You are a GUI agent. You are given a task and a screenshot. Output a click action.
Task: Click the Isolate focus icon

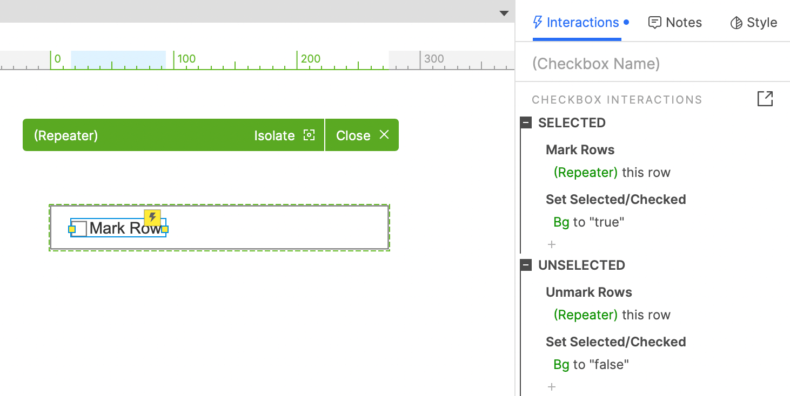click(309, 135)
